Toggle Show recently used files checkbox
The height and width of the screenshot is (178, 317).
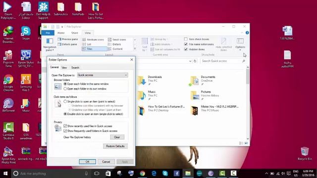(x=65, y=126)
